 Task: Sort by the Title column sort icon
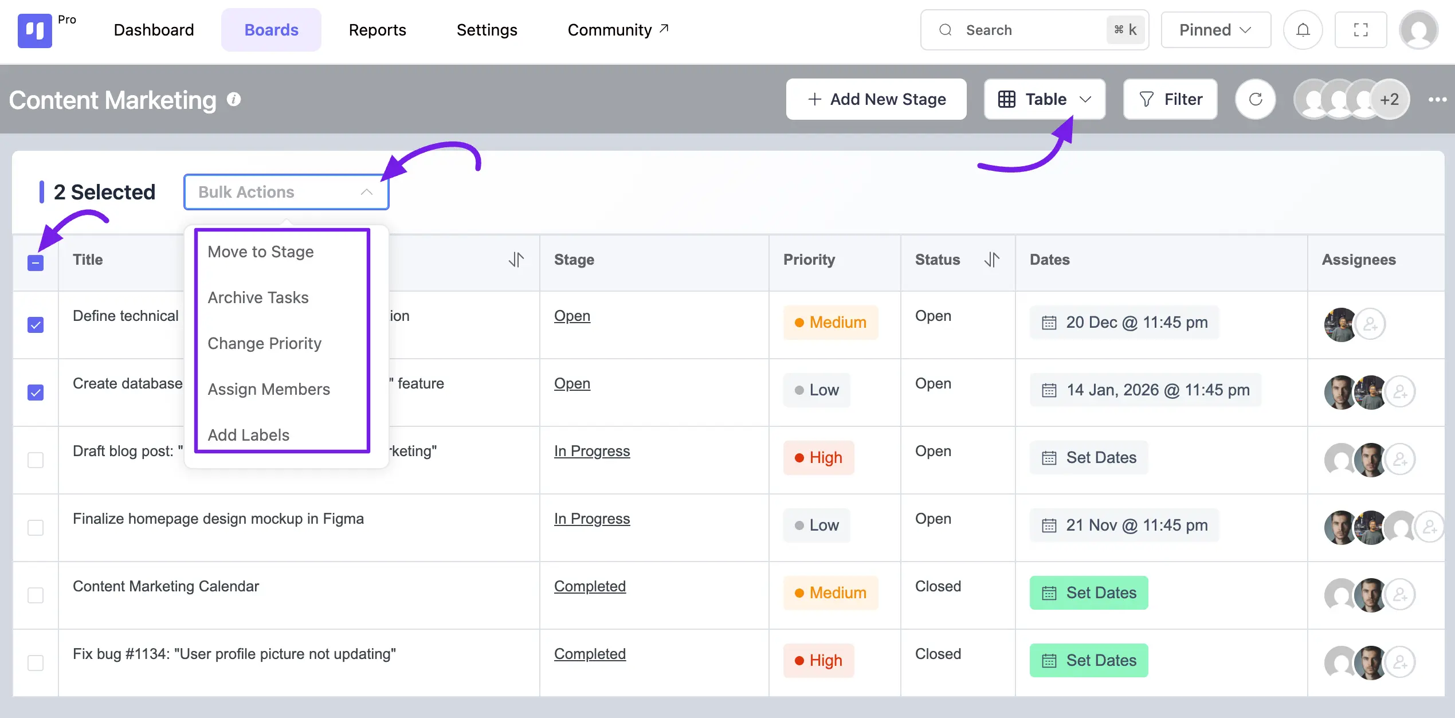516,260
